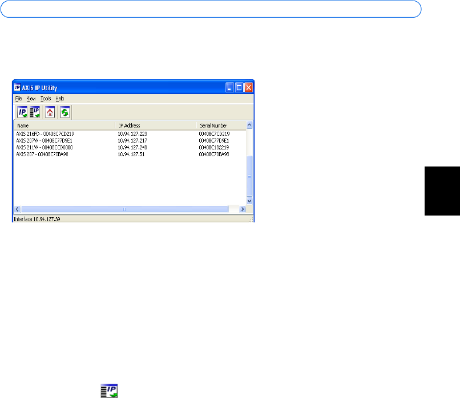Open the File menu
The width and height of the screenshot is (460, 398).
[18, 99]
